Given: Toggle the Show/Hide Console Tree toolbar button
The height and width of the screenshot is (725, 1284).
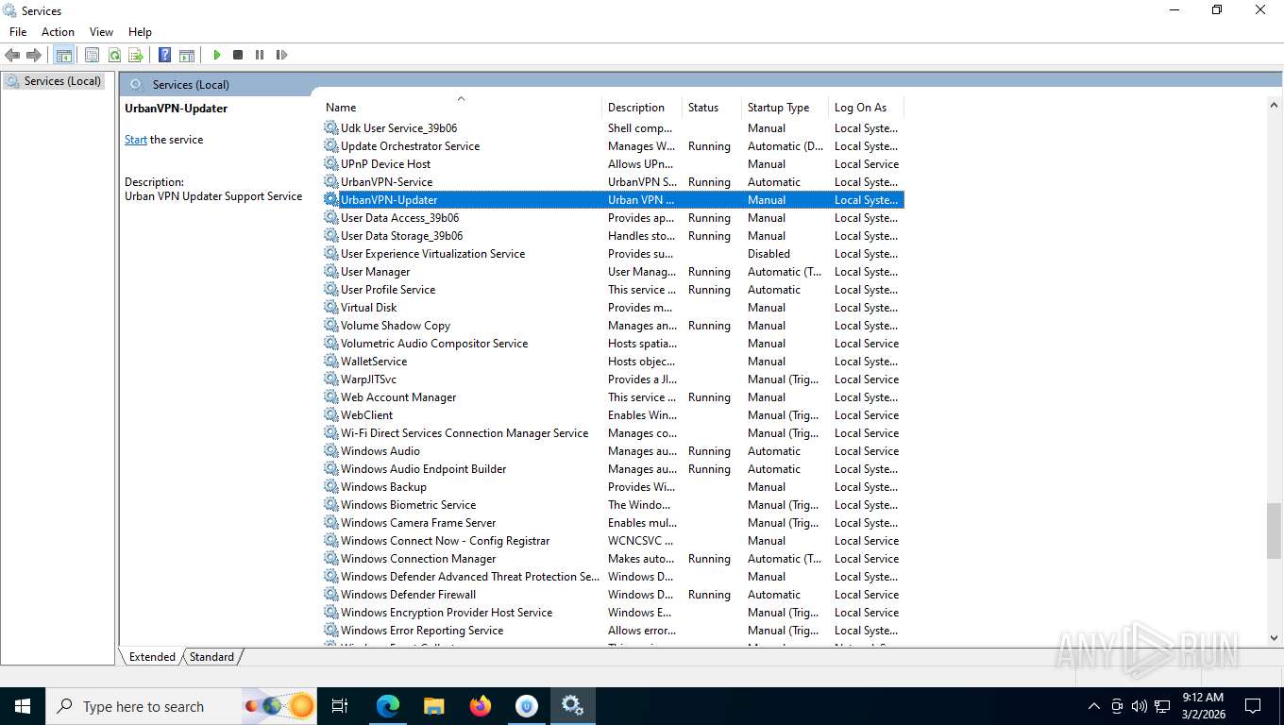Looking at the screenshot, I should (63, 55).
